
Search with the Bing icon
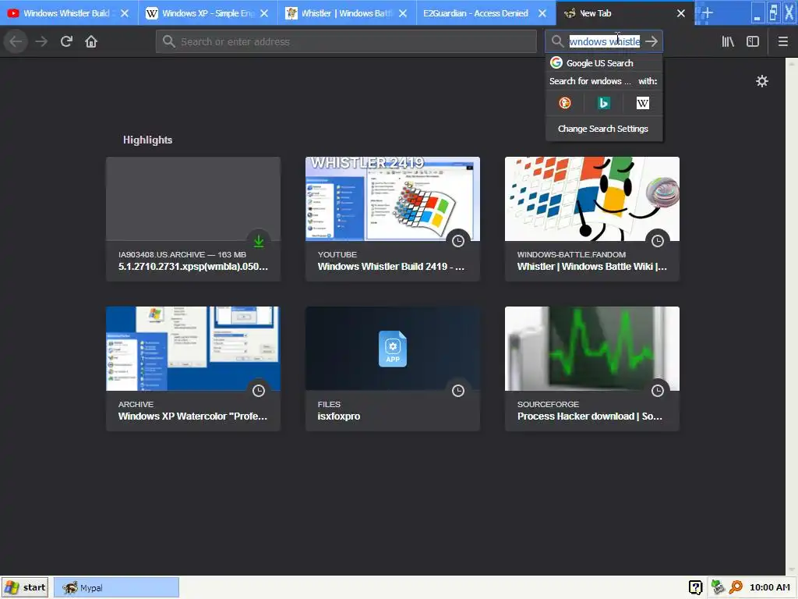604,103
